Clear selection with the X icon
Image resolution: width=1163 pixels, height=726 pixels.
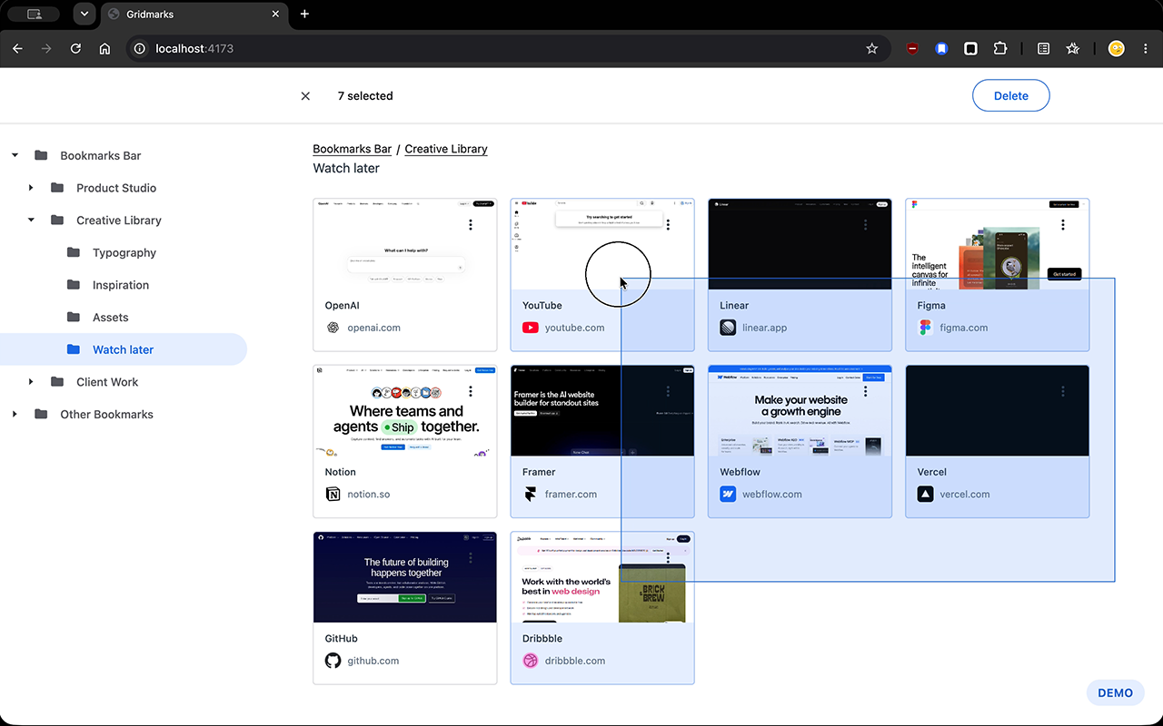[305, 96]
